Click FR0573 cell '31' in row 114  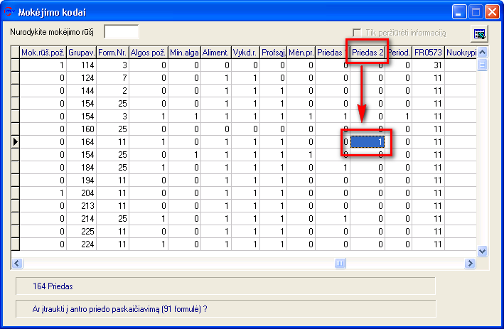pyautogui.click(x=428, y=65)
